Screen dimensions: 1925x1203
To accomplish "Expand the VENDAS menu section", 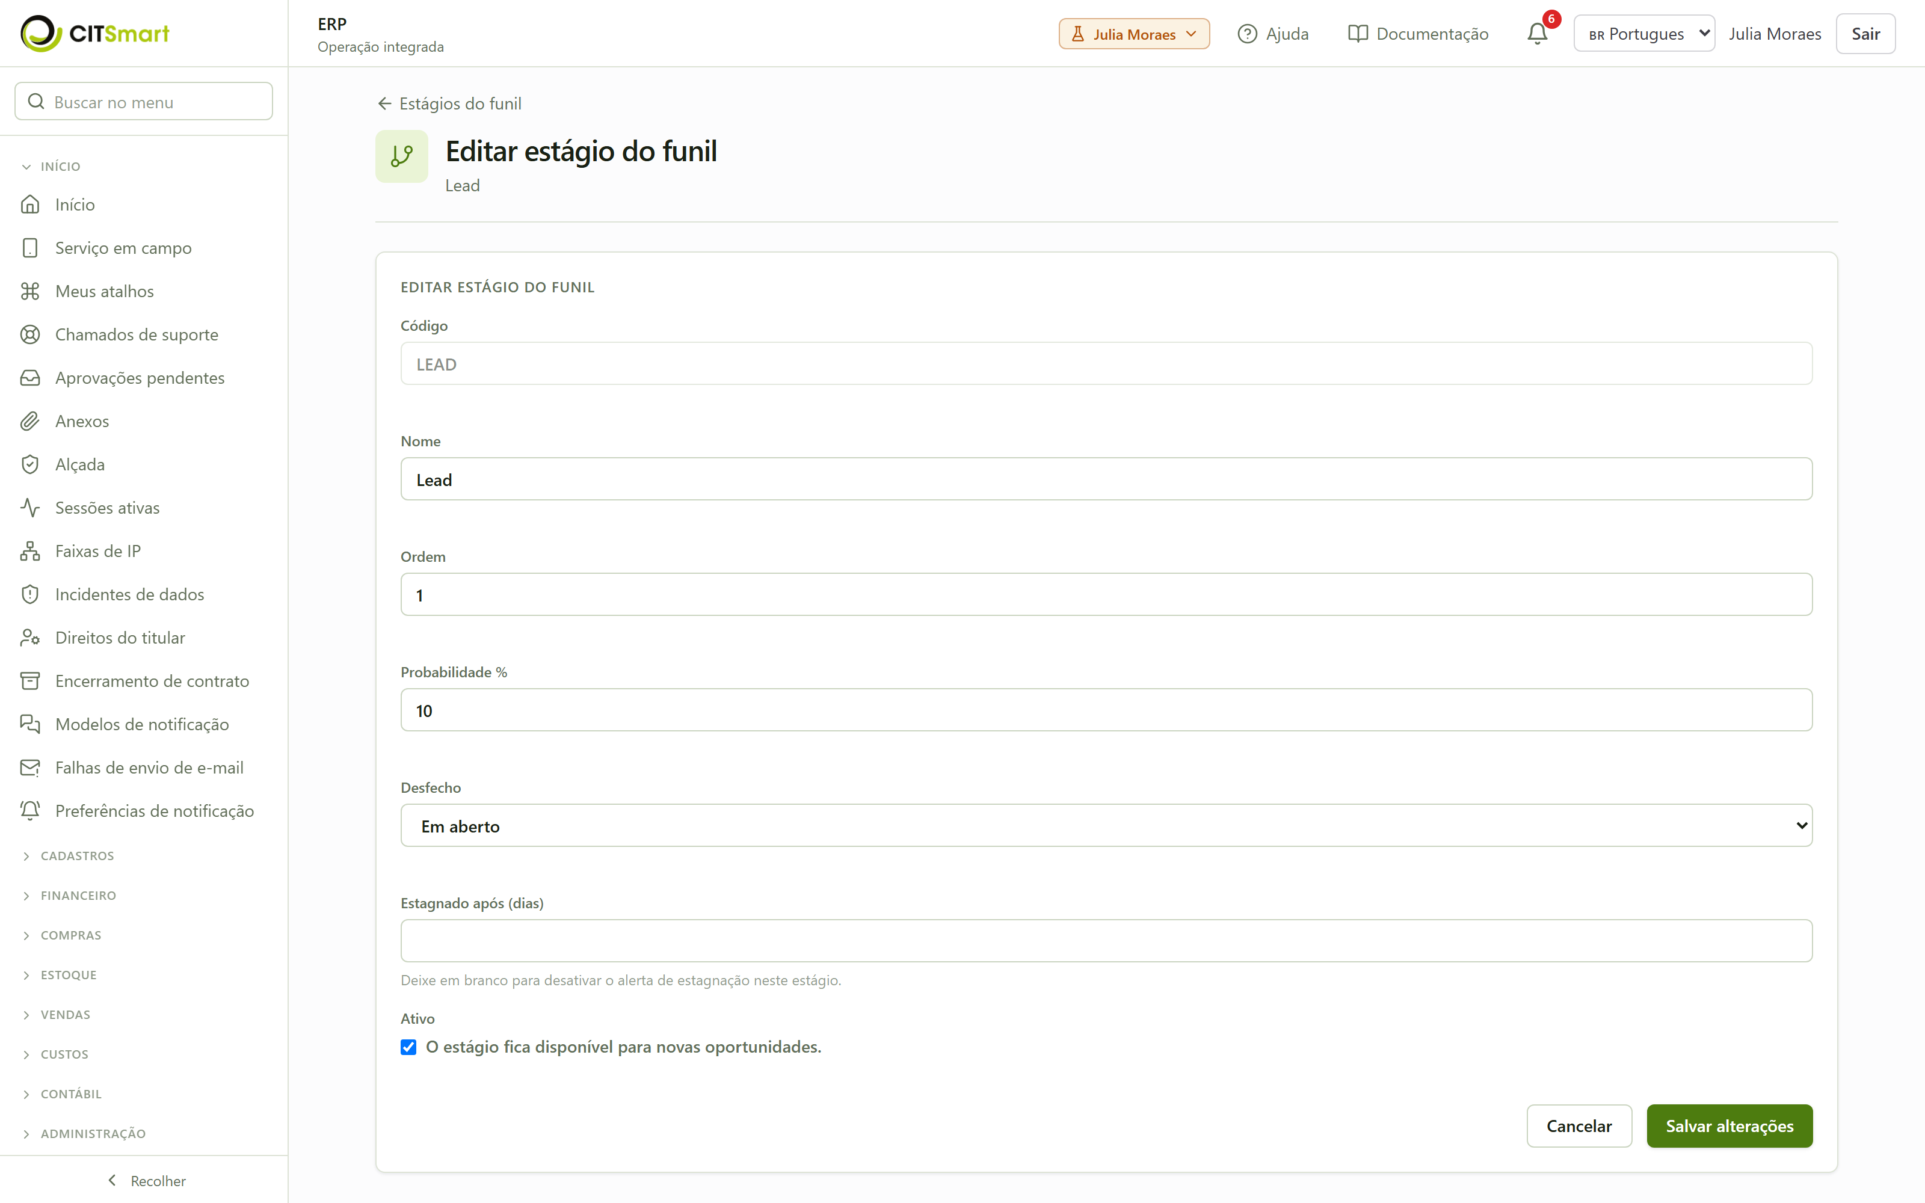I will coord(57,1015).
